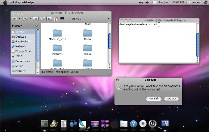
Task: Go forward in File Browser
Action: [x=25, y=19]
